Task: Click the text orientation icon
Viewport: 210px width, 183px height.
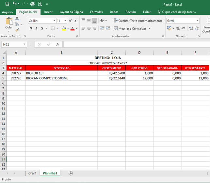Action: pos(103,21)
